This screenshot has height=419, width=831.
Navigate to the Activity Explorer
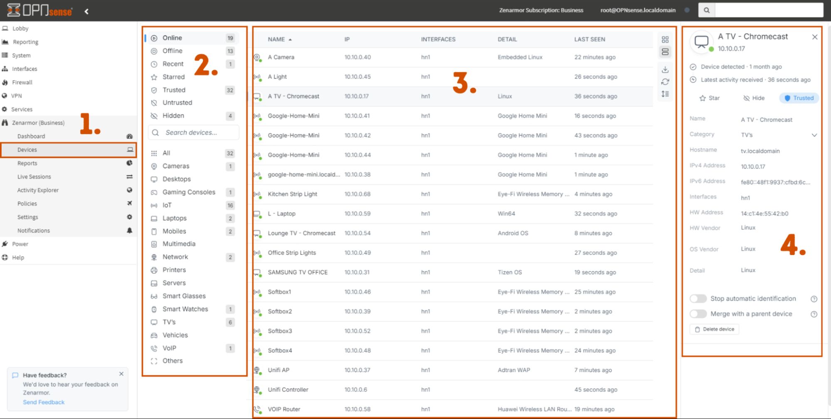(x=38, y=190)
